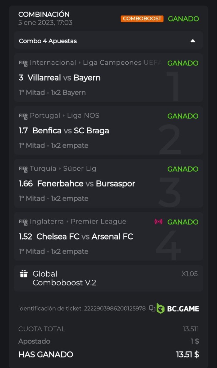Click the copy ticket ID icon
This screenshot has width=217, height=368.
point(152,308)
